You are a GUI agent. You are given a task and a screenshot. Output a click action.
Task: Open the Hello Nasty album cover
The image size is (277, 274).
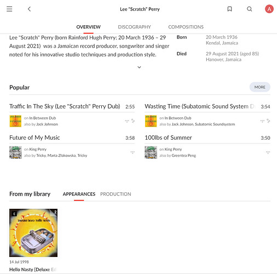33,233
